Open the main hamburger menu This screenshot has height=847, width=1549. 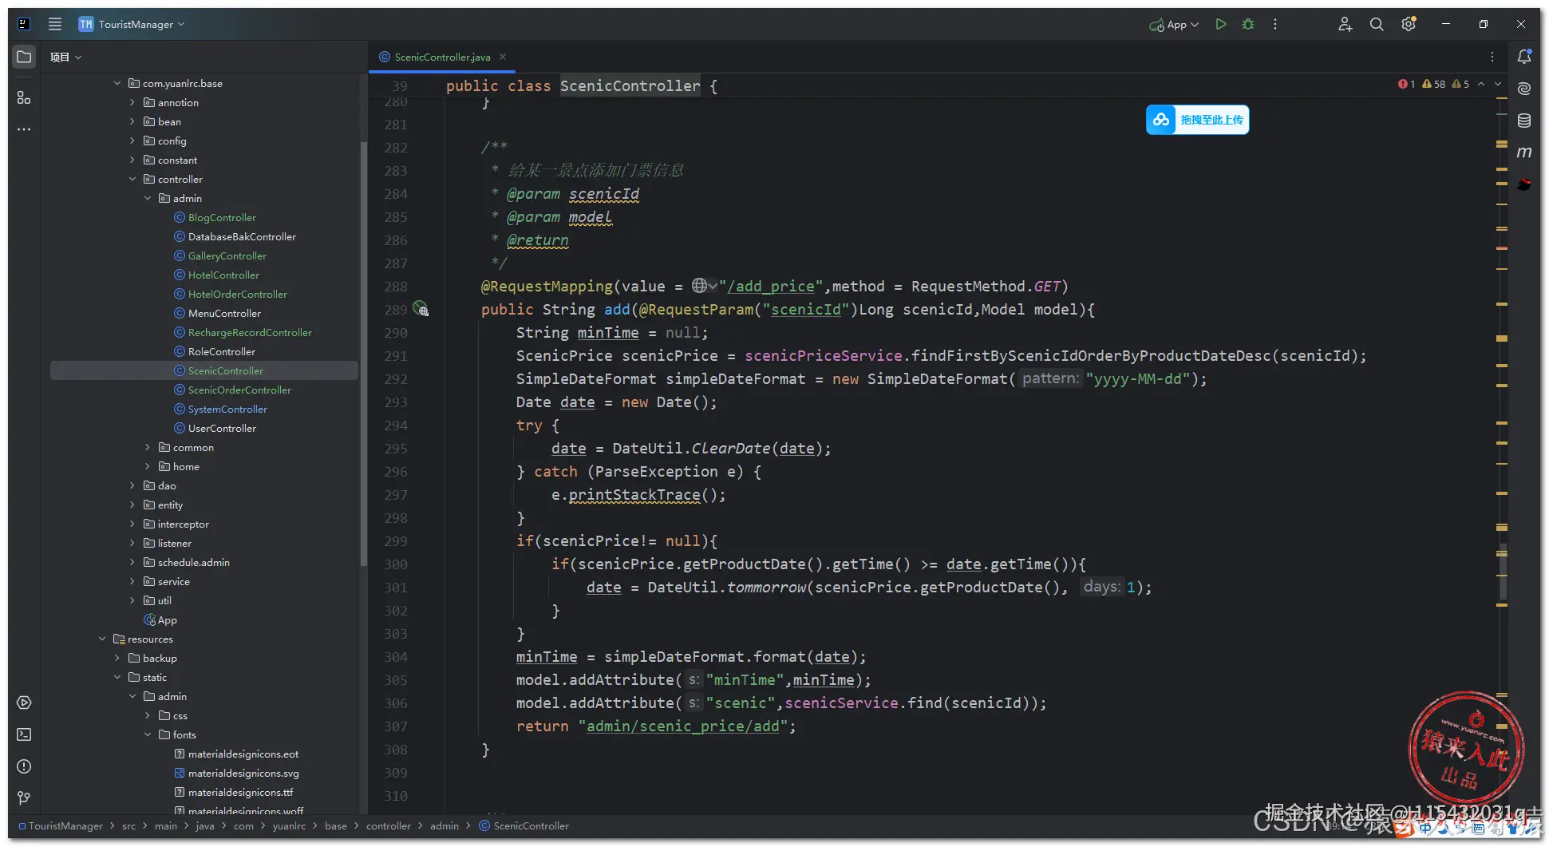55,24
